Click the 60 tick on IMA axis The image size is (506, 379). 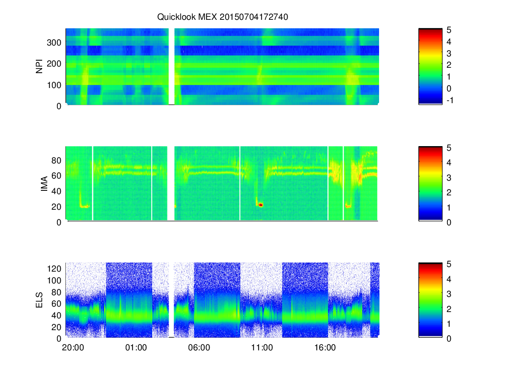point(57,176)
